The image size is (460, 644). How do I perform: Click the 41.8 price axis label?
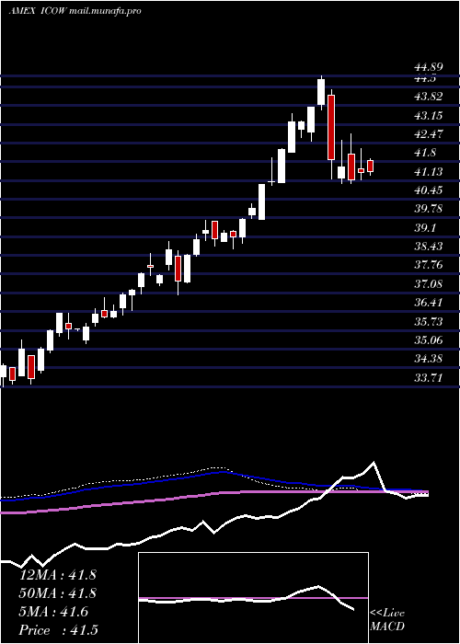click(425, 153)
